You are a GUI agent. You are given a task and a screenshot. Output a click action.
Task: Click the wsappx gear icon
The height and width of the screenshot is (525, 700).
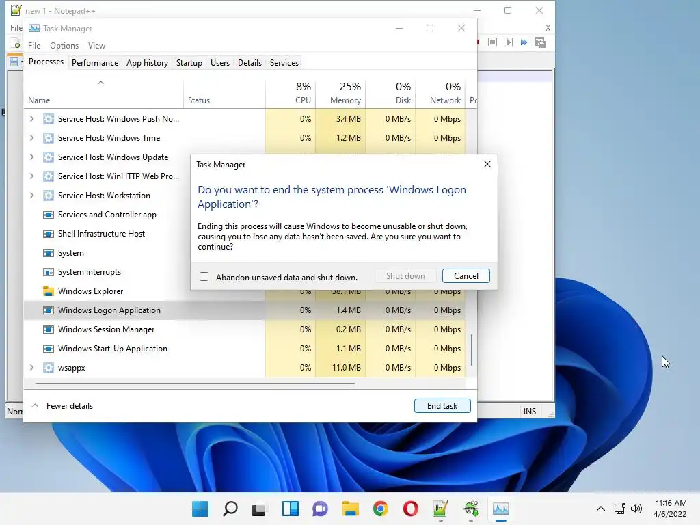coord(49,368)
